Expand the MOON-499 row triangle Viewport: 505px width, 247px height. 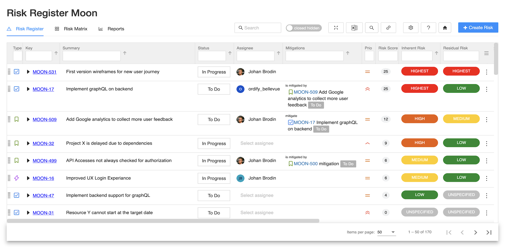tap(28, 161)
